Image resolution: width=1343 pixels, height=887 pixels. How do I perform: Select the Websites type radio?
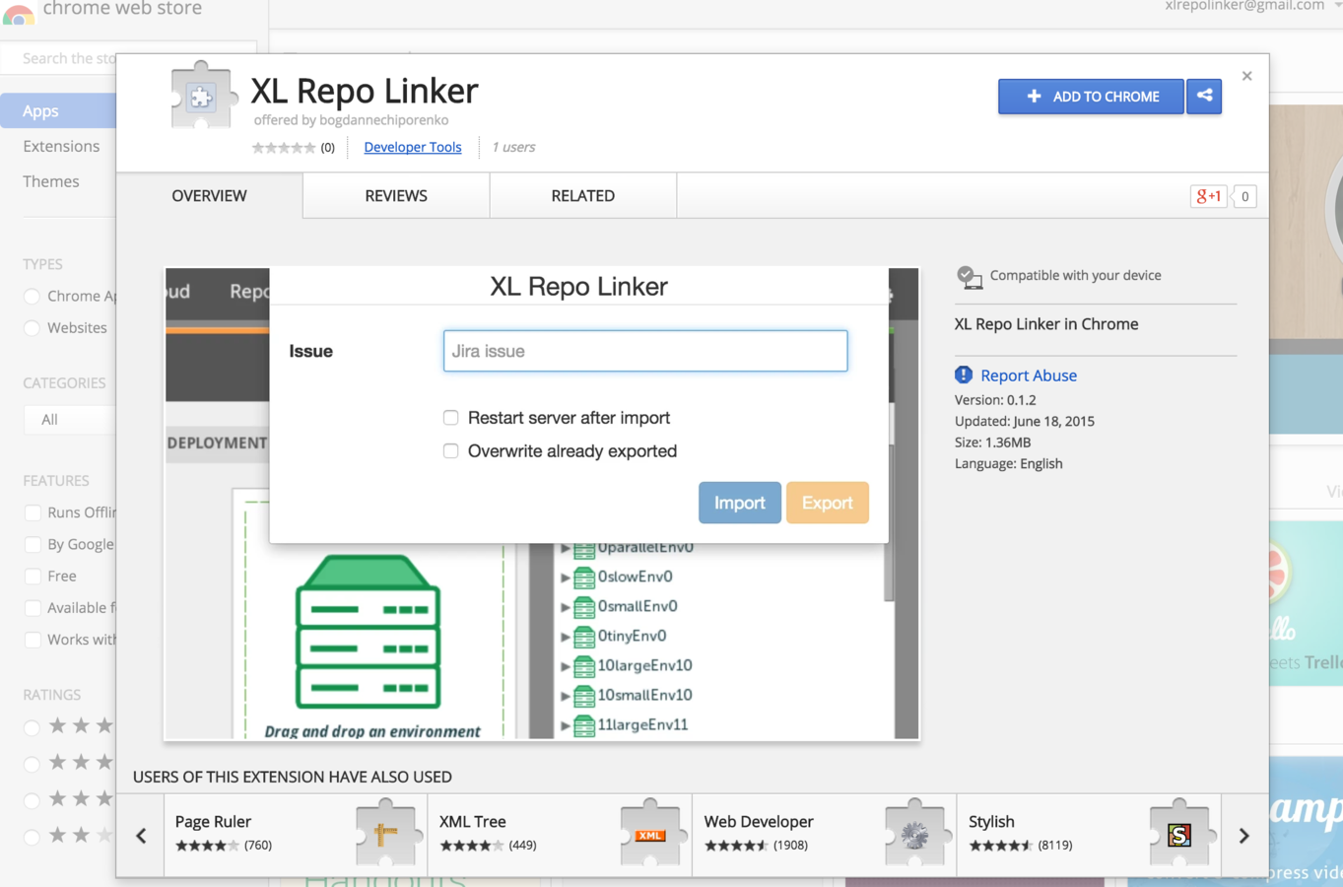click(x=33, y=327)
